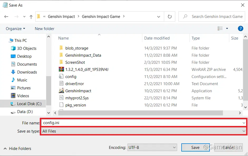This screenshot has height=156, width=248.
Task: Open the Organize menu
Action: (15, 28)
